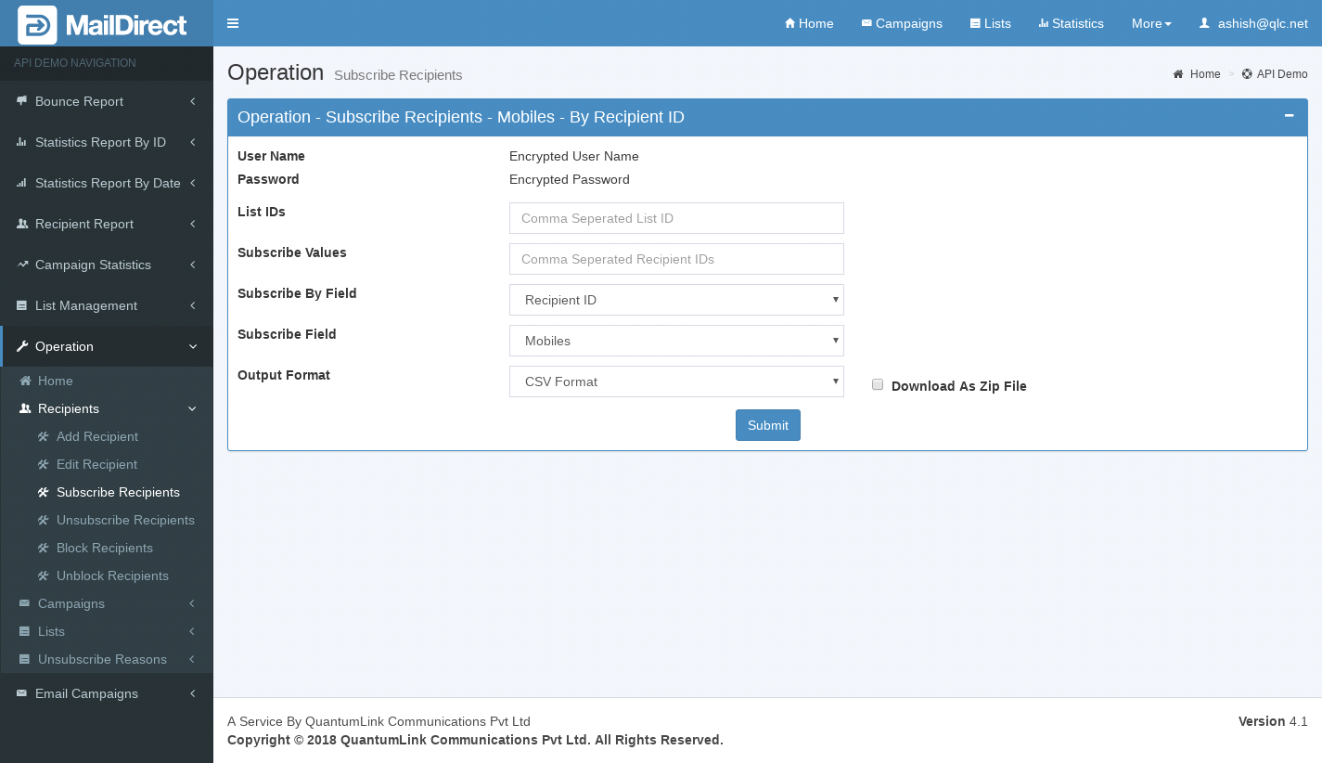Open Campaigns in the top navigation

point(902,23)
